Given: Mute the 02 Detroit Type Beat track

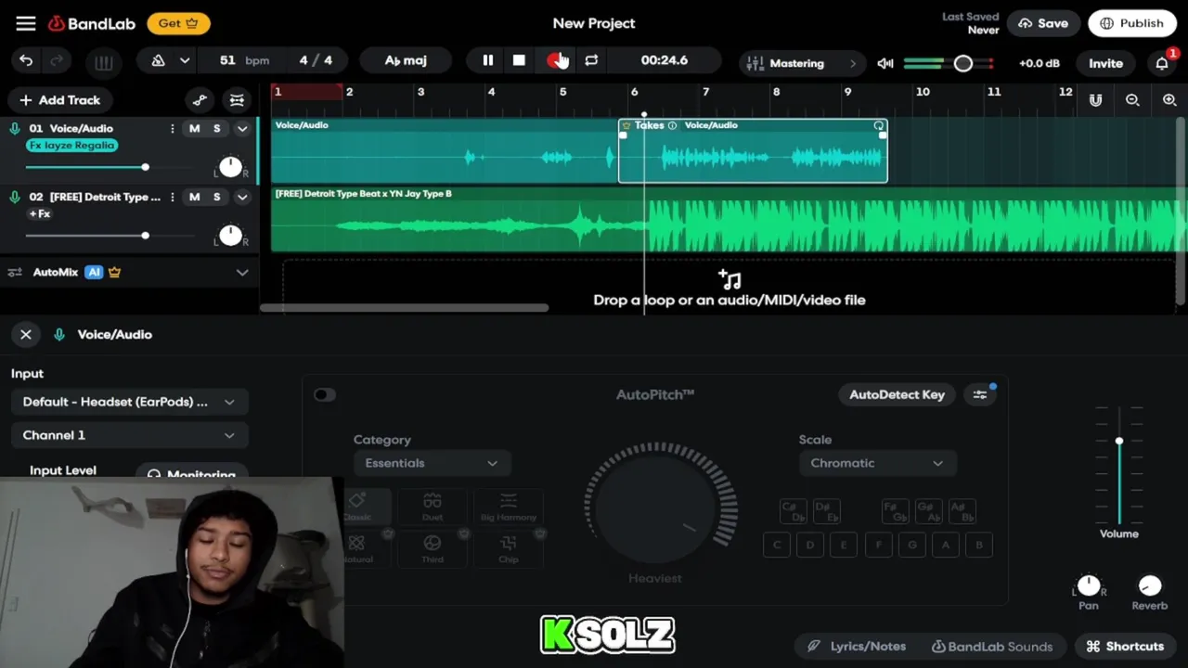Looking at the screenshot, I should pos(194,197).
